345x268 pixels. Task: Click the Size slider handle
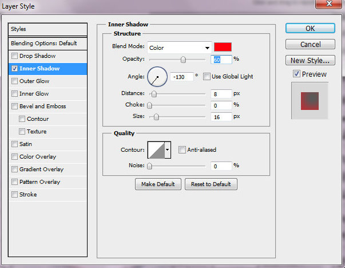pyautogui.click(x=156, y=117)
